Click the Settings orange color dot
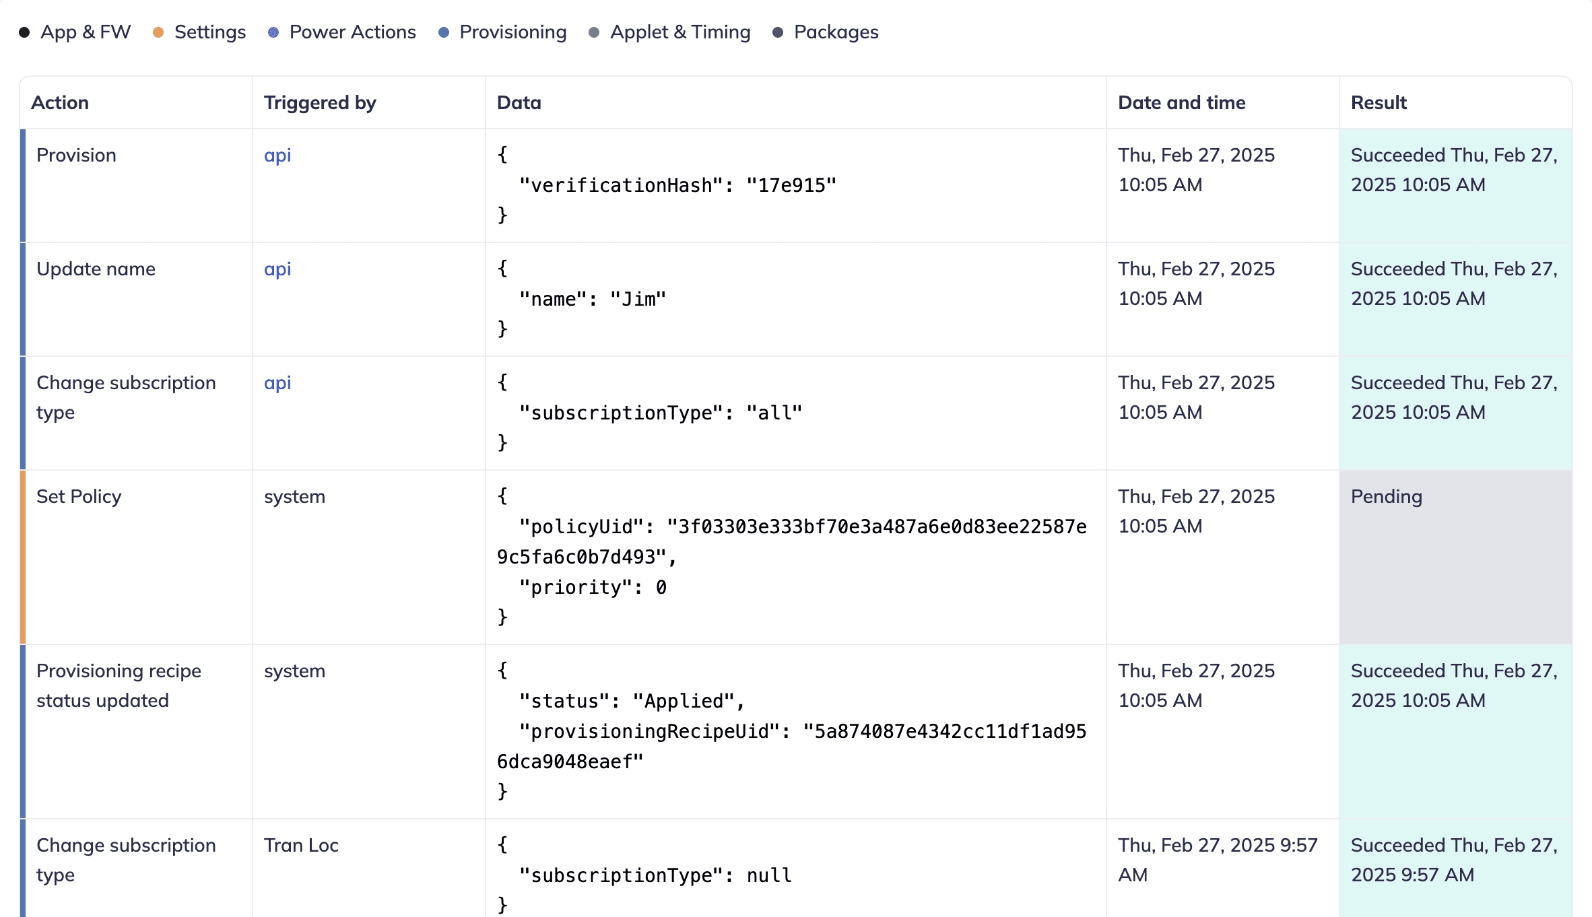Image resolution: width=1592 pixels, height=917 pixels. (159, 32)
